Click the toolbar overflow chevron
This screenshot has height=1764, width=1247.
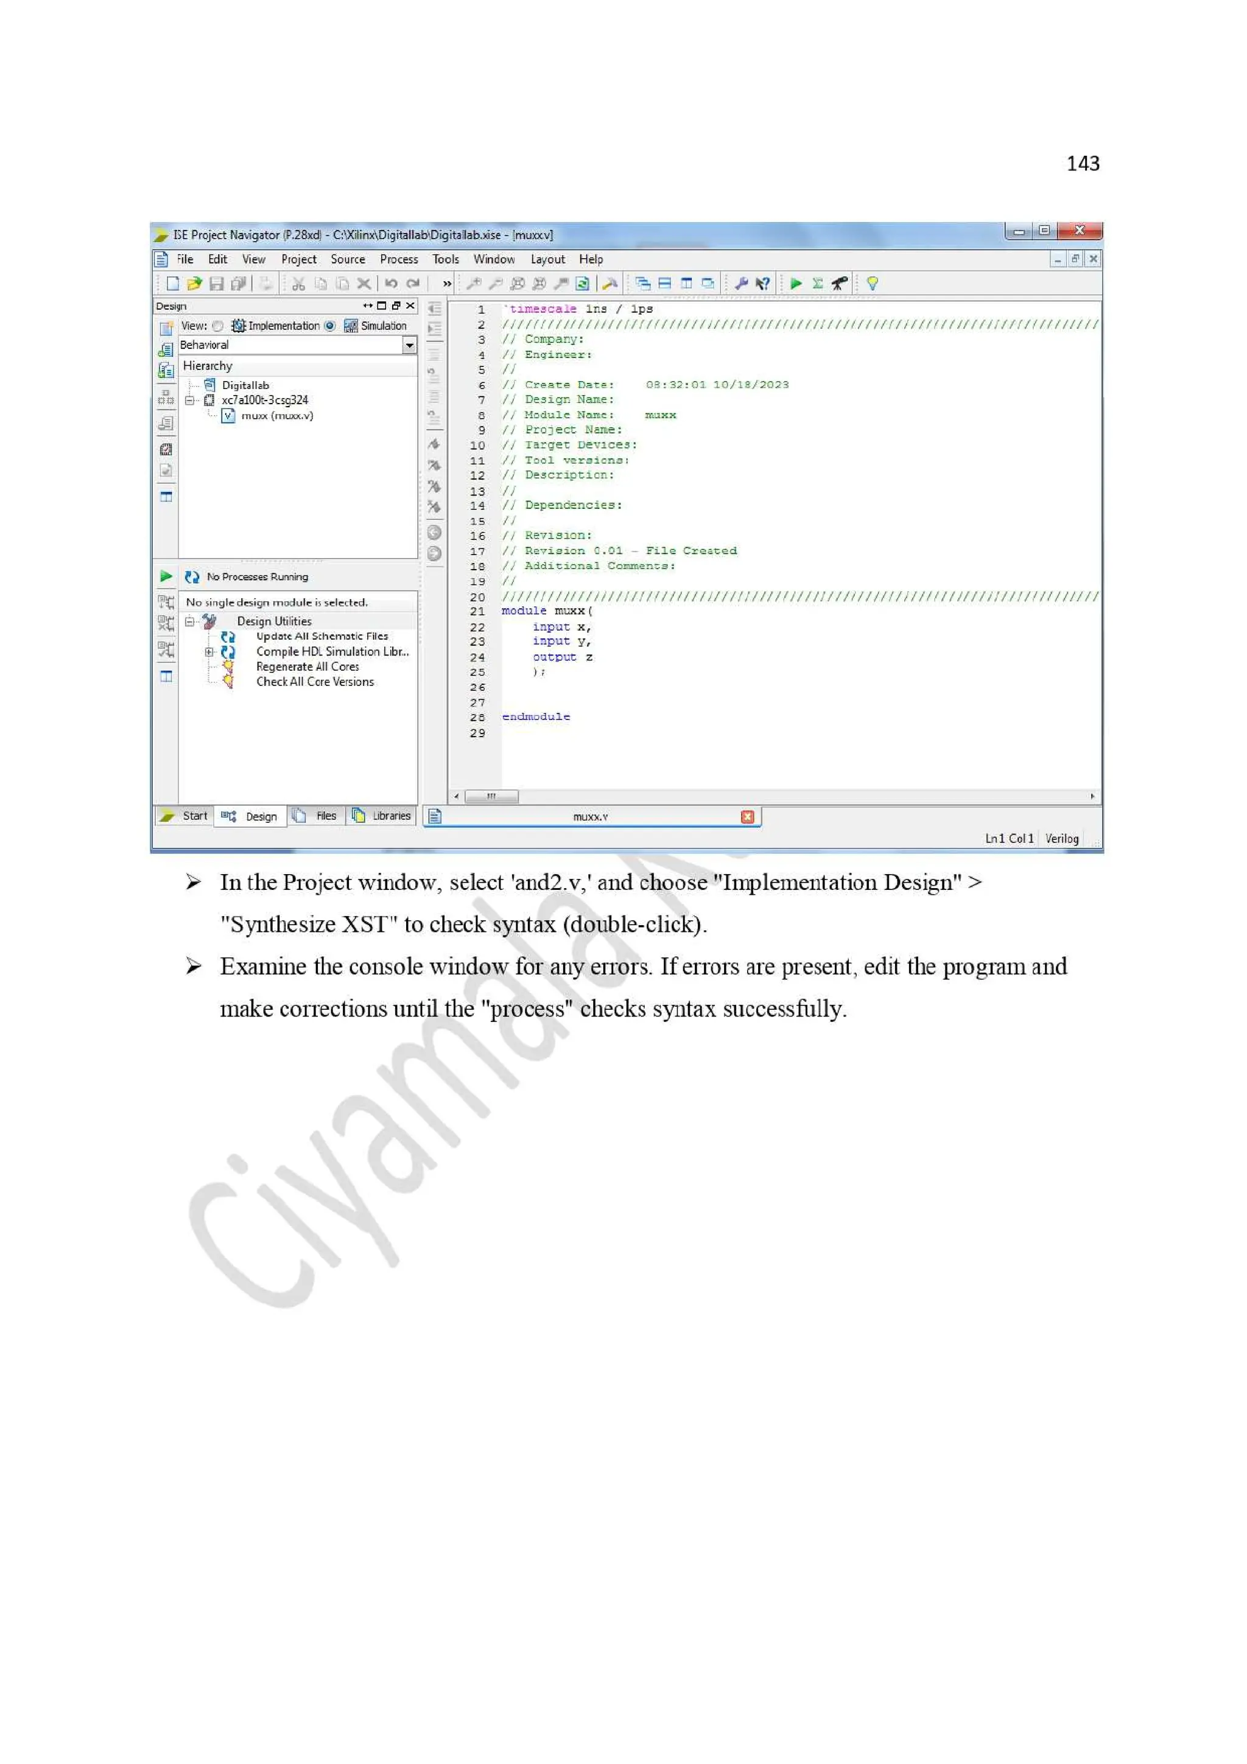click(447, 284)
